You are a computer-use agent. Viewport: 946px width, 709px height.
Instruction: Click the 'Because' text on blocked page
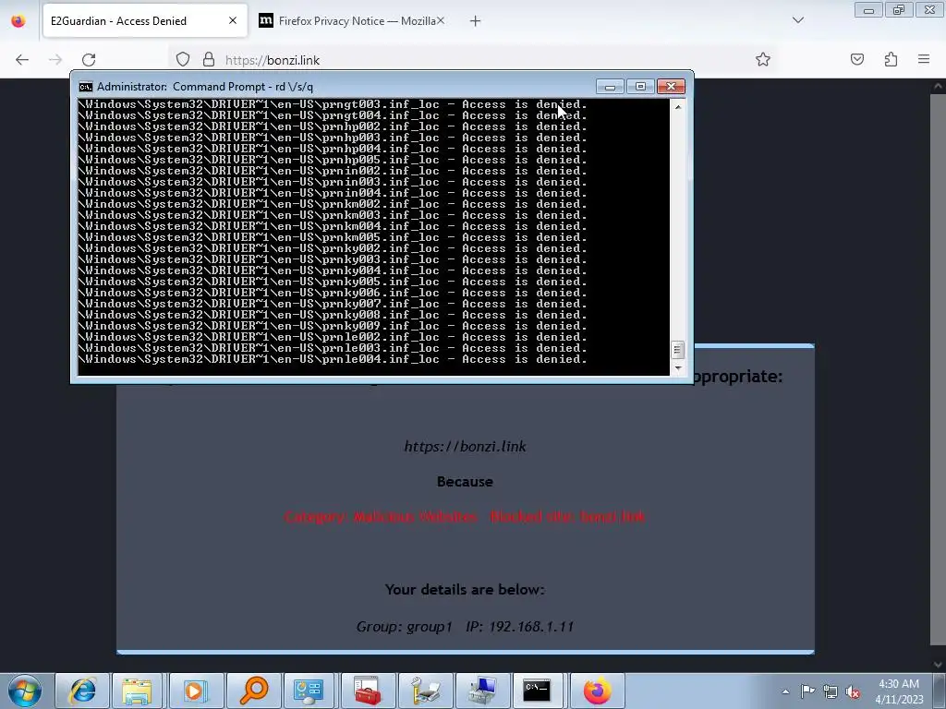pyautogui.click(x=465, y=482)
